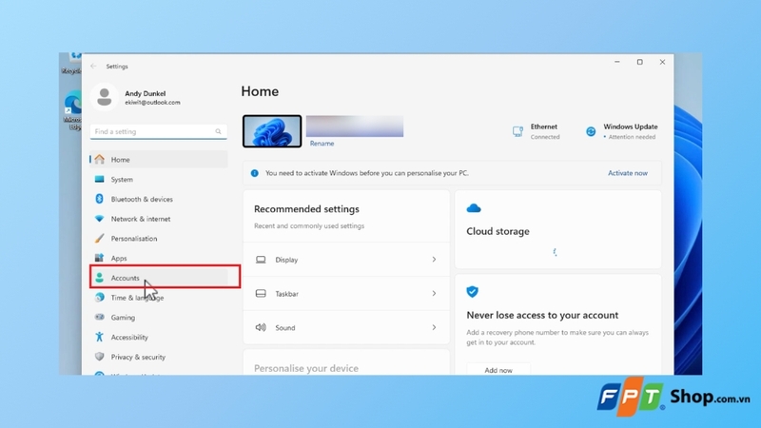
Task: Open Privacy & security label
Action: (138, 358)
